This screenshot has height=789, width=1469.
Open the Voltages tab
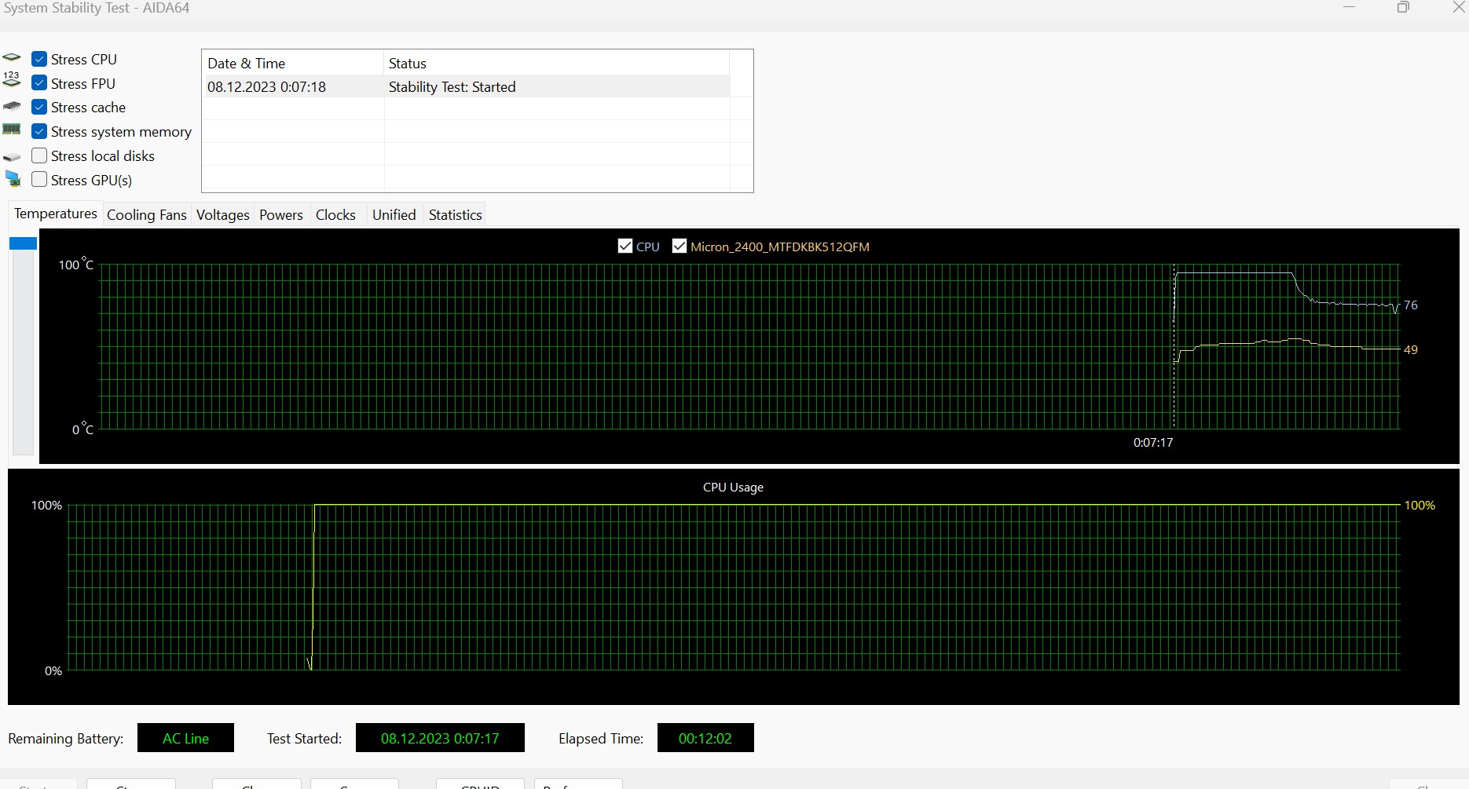click(x=222, y=215)
